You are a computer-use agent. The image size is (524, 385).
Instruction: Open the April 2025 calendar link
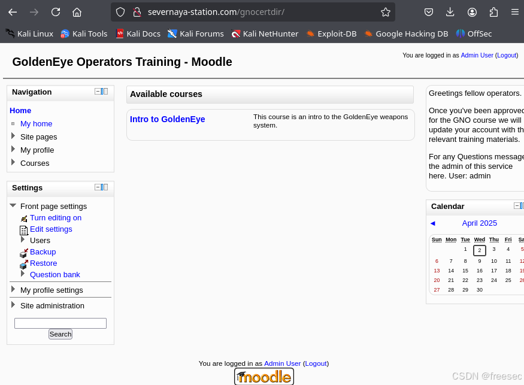pyautogui.click(x=480, y=223)
